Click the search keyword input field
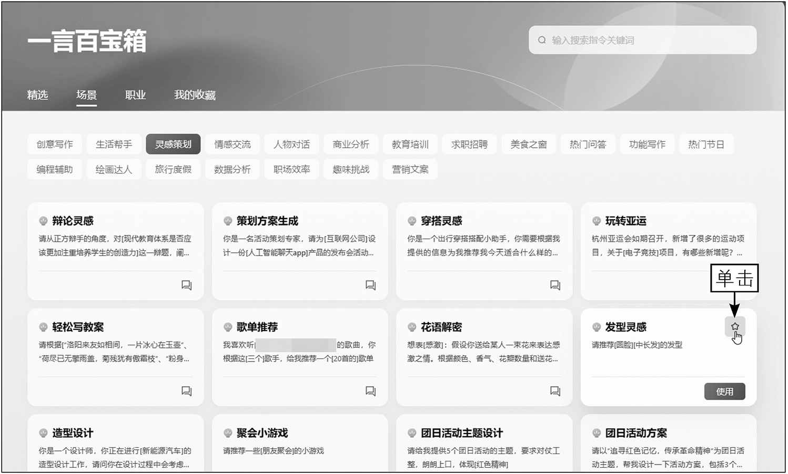Viewport: 788px width, 474px height. (642, 40)
